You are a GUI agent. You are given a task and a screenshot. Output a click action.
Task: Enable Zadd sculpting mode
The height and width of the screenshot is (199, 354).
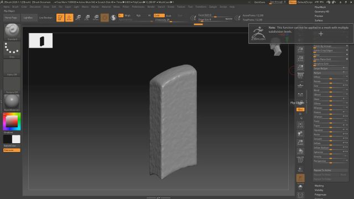(159, 15)
